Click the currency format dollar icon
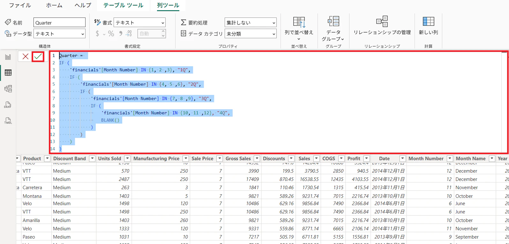The image size is (509, 244). tap(98, 33)
